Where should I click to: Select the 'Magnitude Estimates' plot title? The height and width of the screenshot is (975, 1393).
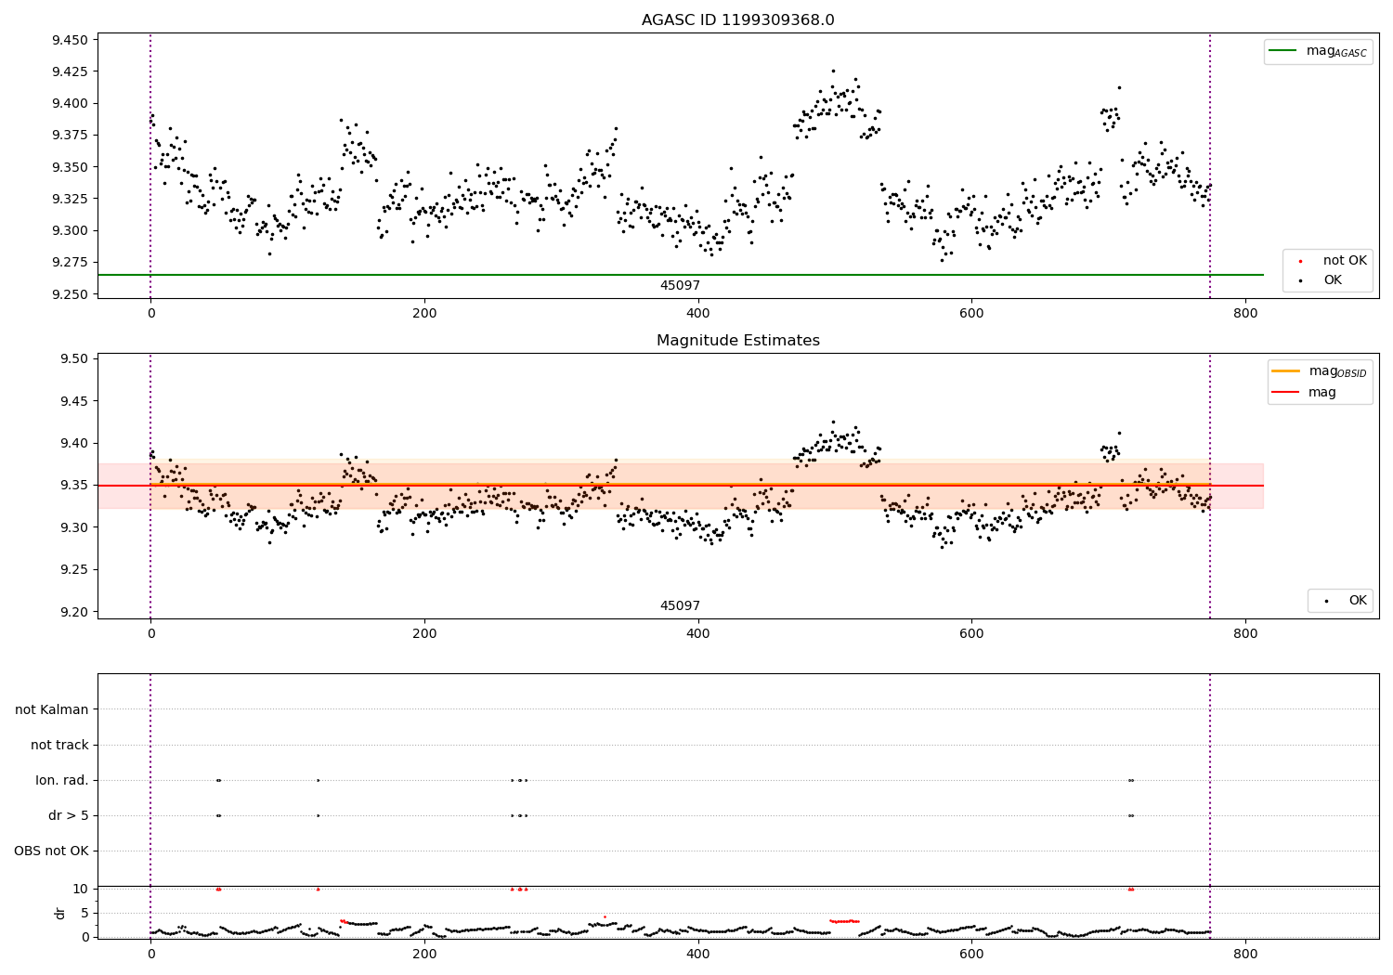click(737, 341)
